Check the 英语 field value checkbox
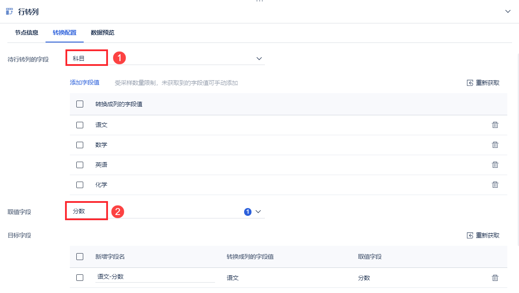This screenshot has width=519, height=293. 80,165
